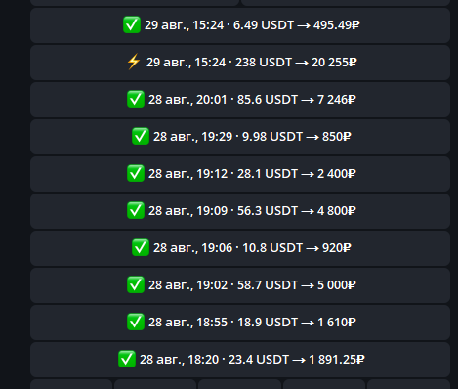The image size is (458, 389).
Task: Open the 23.4 USDT → 1 891.25₽ transaction
Action: [240, 360]
